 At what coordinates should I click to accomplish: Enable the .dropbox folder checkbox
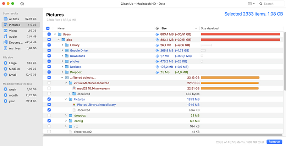pos(49,115)
